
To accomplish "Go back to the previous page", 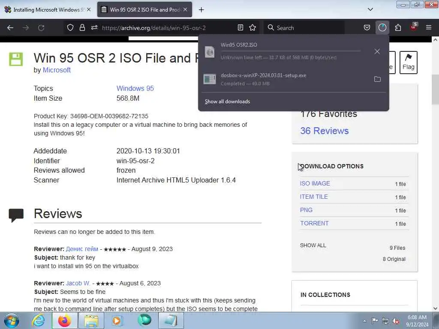I will pyautogui.click(x=10, y=28).
